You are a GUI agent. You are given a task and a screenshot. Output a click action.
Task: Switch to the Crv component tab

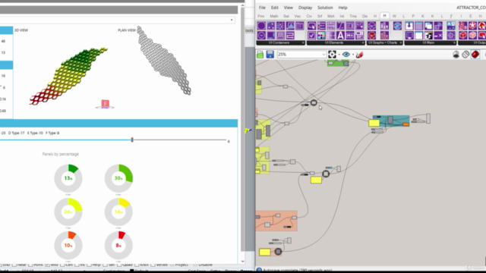click(x=309, y=16)
